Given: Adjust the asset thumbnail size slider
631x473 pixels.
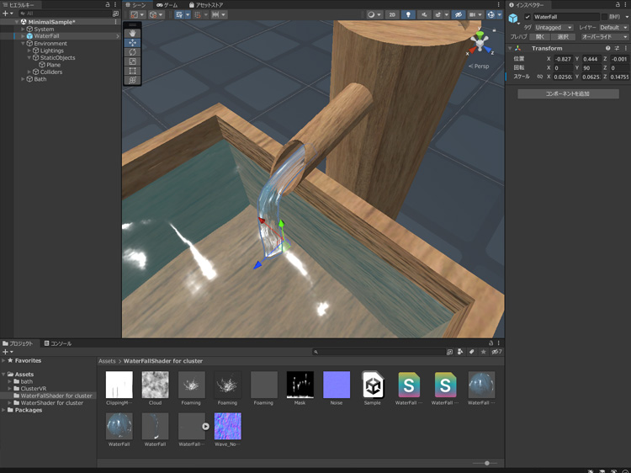Looking at the screenshot, I should (486, 463).
